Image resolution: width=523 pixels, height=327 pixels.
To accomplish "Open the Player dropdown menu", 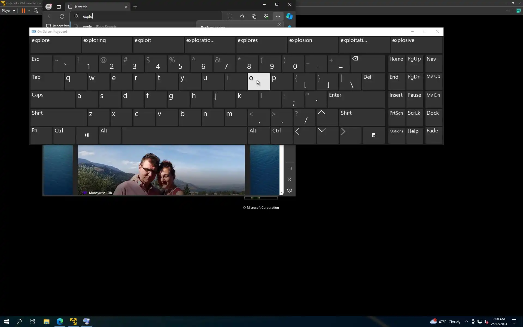I will pos(8,11).
